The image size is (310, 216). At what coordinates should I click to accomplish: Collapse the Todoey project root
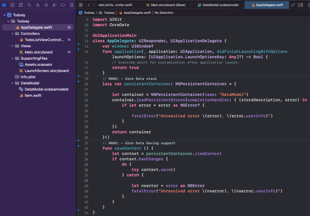pos(5,15)
